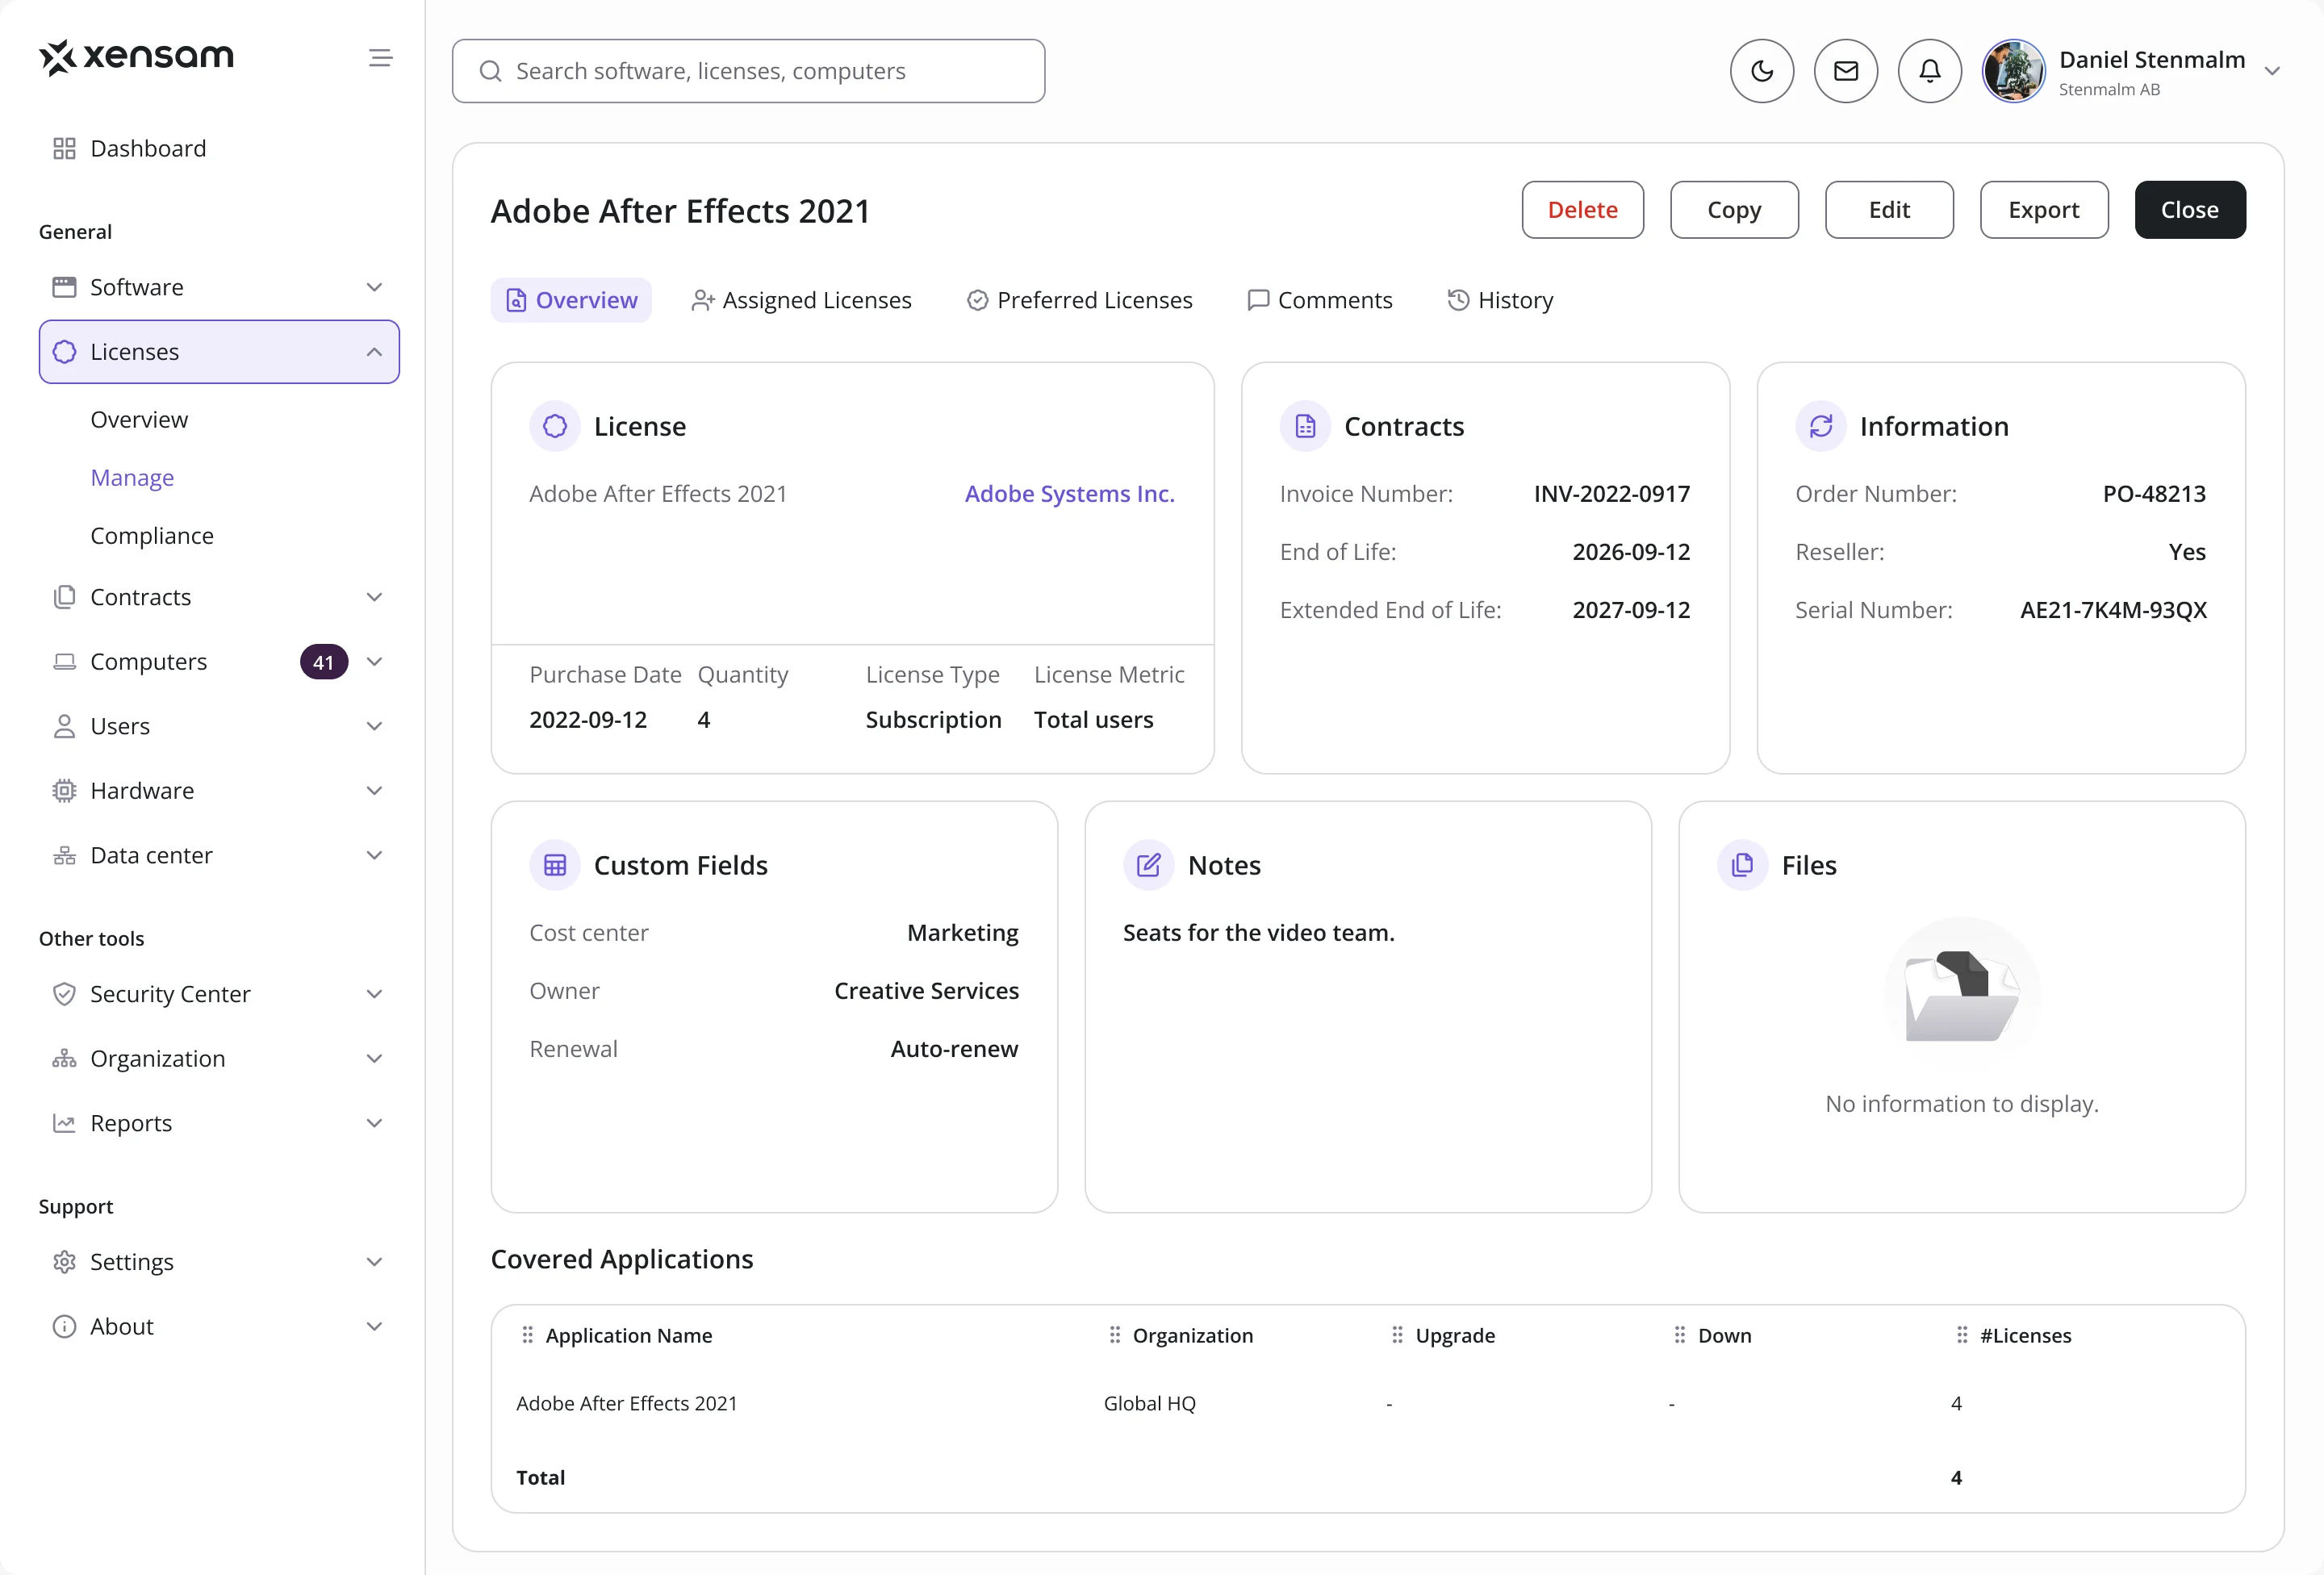Expand the Data center chevron
Screen dimensions: 2324x1575
(374, 855)
